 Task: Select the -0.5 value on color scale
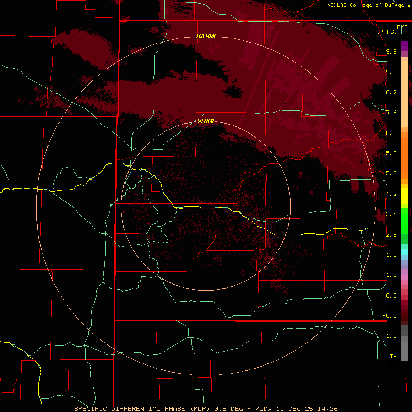click(390, 316)
